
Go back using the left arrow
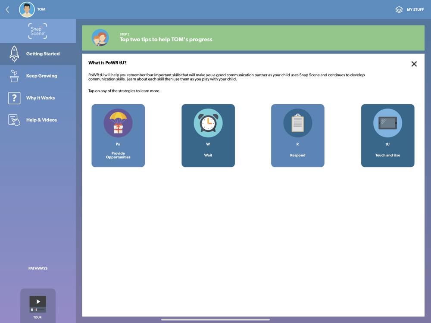pos(7,9)
